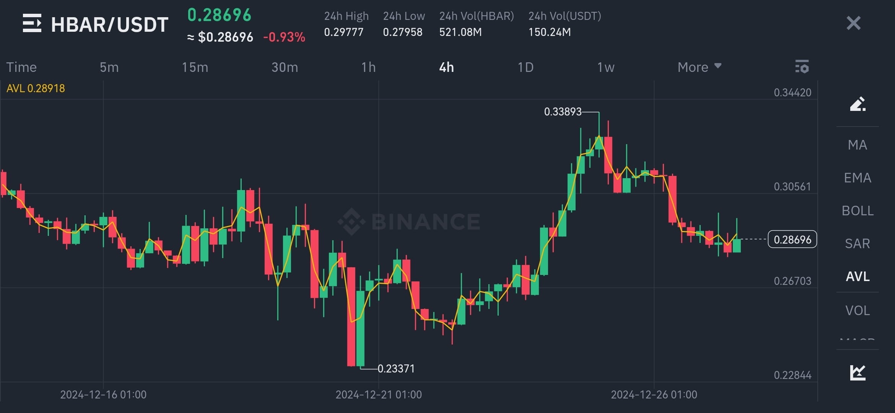Image resolution: width=895 pixels, height=413 pixels.
Task: Select the 5m interval
Action: [x=109, y=67]
